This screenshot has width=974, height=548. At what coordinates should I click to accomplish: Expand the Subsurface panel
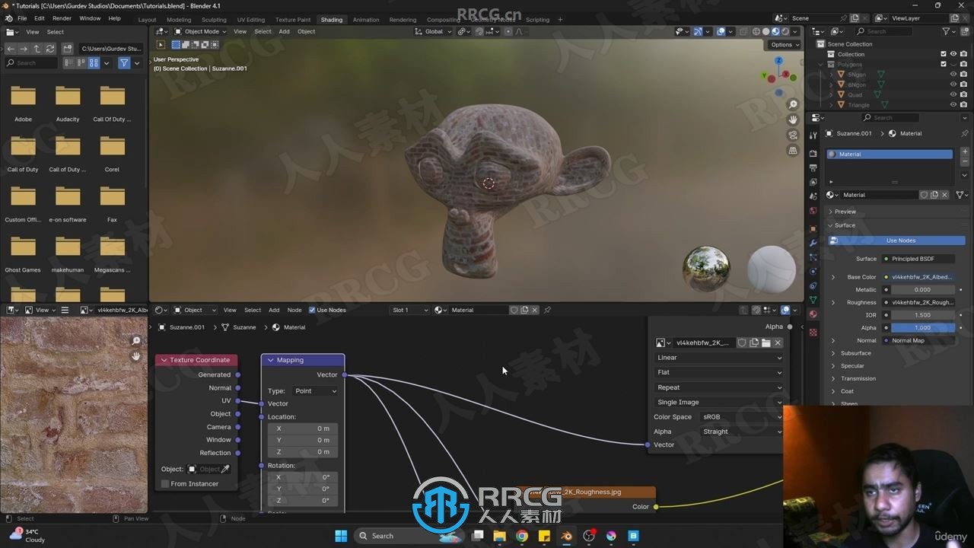(855, 353)
